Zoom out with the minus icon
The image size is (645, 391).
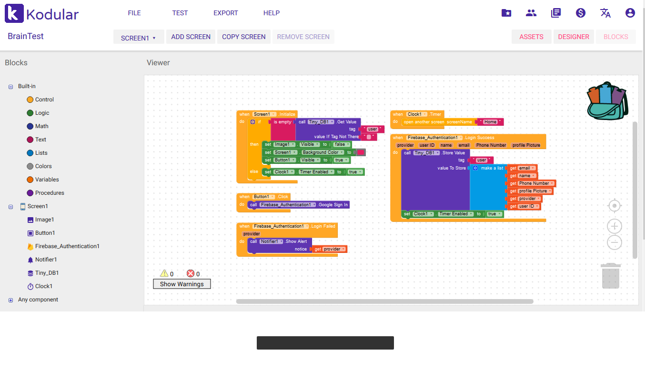click(x=615, y=242)
